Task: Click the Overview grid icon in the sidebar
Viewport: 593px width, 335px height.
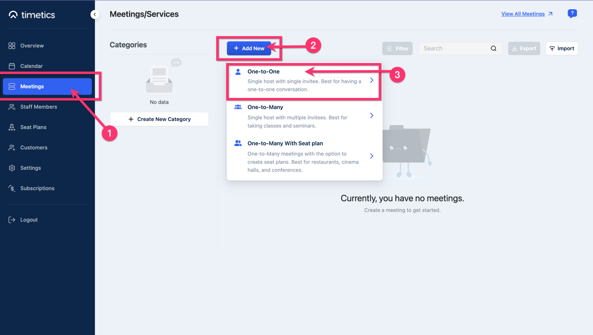Action: click(12, 46)
